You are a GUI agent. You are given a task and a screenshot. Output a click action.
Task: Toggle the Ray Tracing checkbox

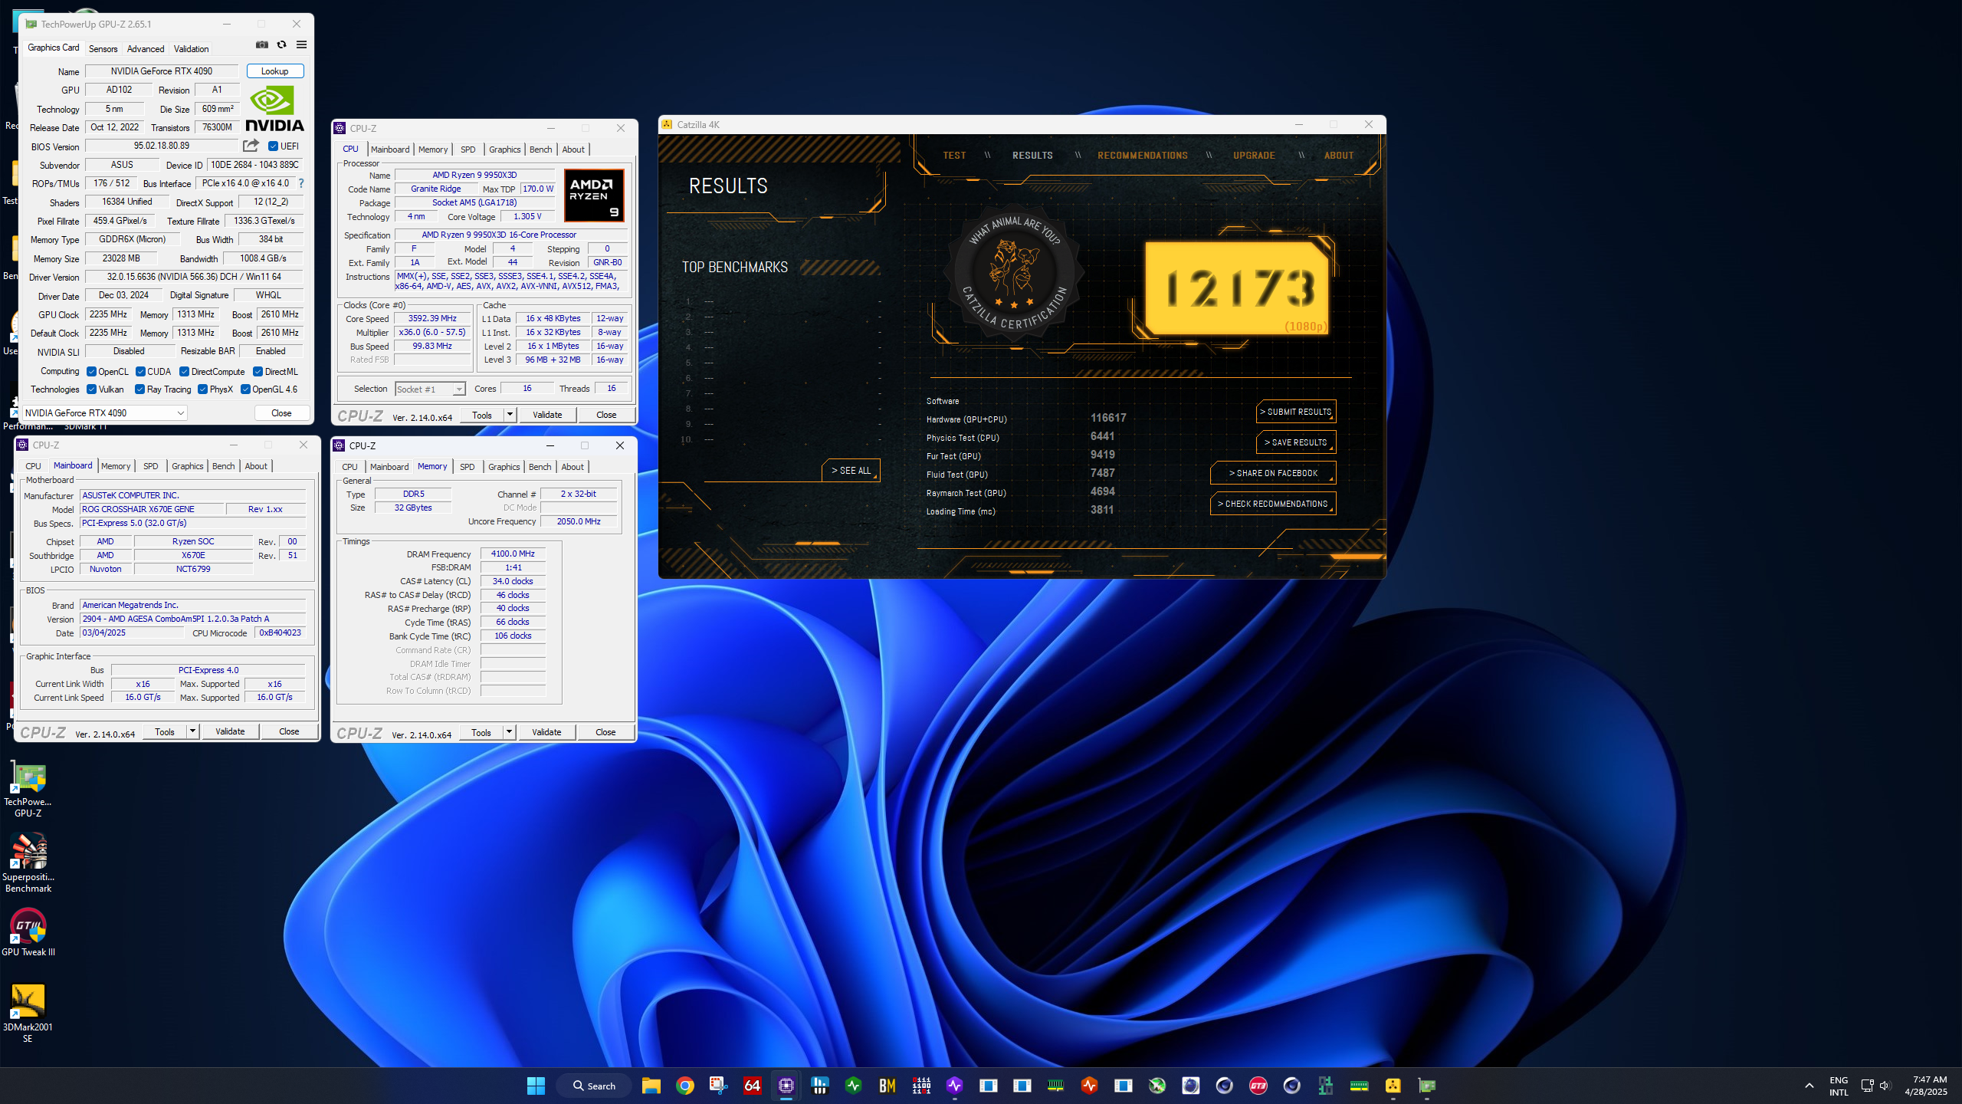click(x=139, y=389)
